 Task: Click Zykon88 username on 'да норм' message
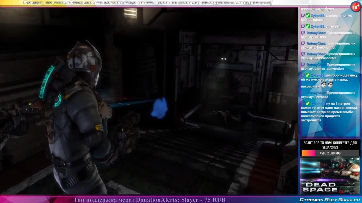coord(318,27)
